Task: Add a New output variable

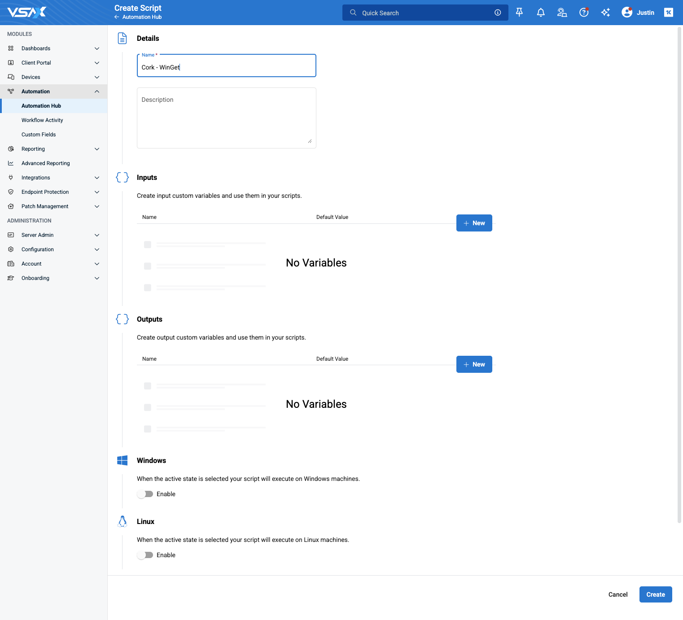Action: click(x=474, y=364)
